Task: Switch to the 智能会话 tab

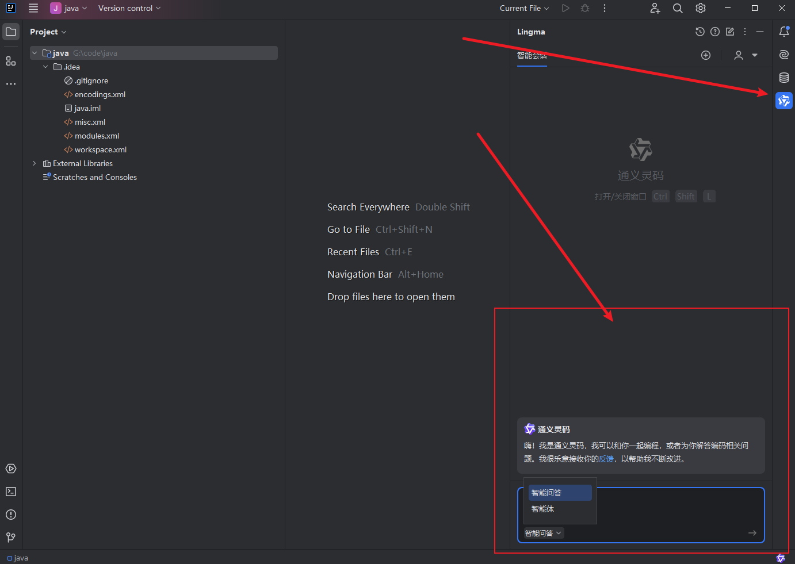Action: click(x=532, y=55)
